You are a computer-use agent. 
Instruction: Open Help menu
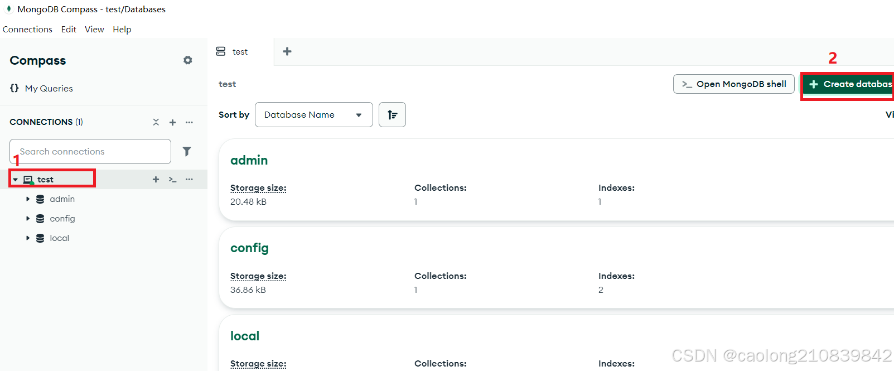pyautogui.click(x=122, y=29)
